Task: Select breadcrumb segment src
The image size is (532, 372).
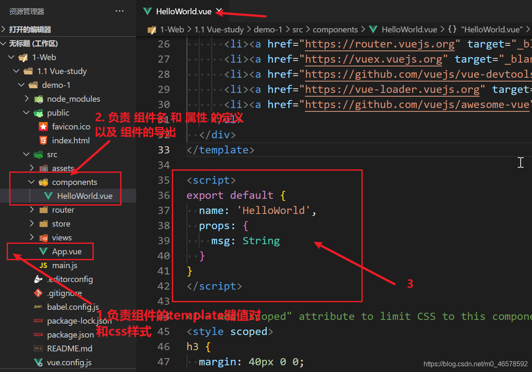Action: (298, 29)
